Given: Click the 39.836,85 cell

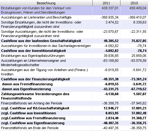Looking at the screenshot, I should click(107, 56).
